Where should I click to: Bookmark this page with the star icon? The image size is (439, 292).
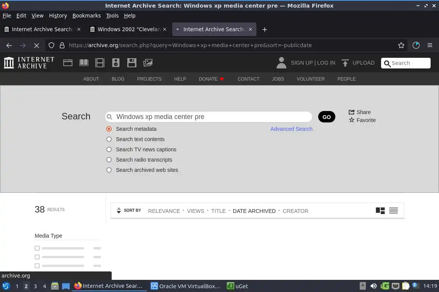(401, 45)
